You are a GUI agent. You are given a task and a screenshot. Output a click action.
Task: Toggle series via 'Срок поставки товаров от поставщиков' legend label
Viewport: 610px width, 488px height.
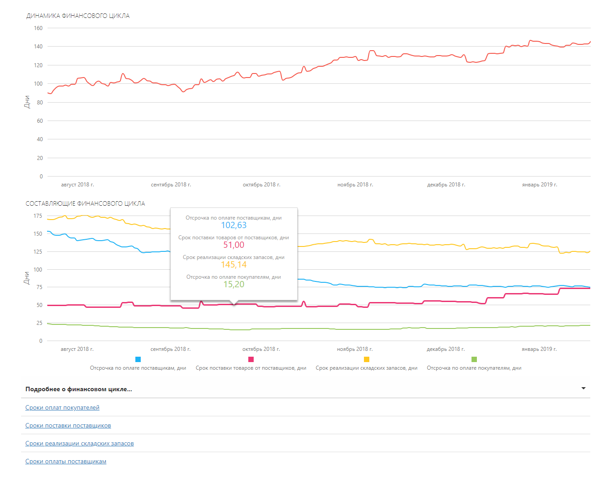[251, 368]
